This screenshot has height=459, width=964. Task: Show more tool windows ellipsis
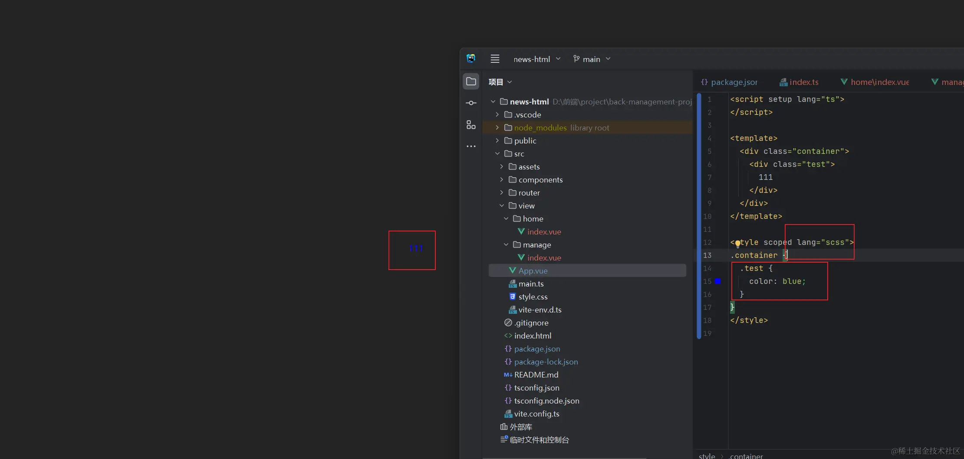pyautogui.click(x=471, y=146)
